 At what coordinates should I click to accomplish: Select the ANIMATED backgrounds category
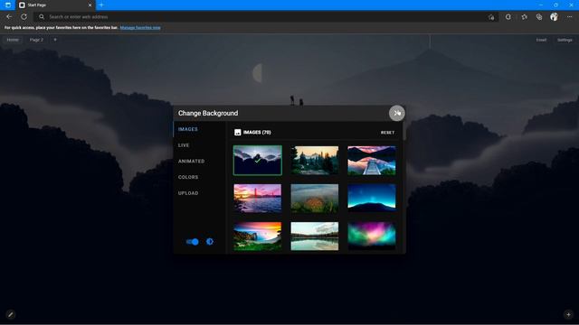pos(191,161)
